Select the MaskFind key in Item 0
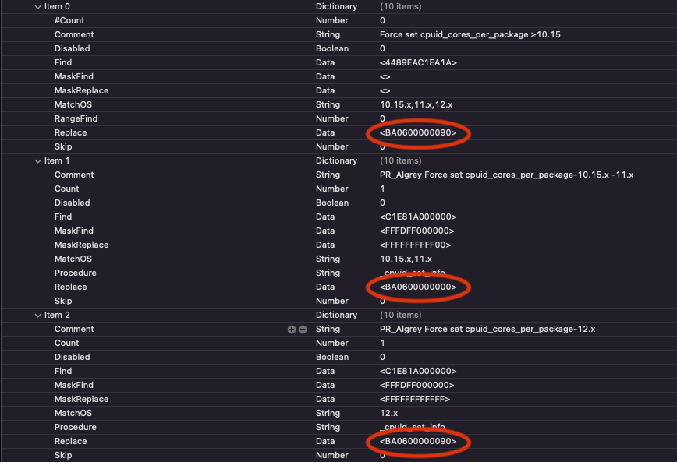The image size is (677, 462). 74,76
